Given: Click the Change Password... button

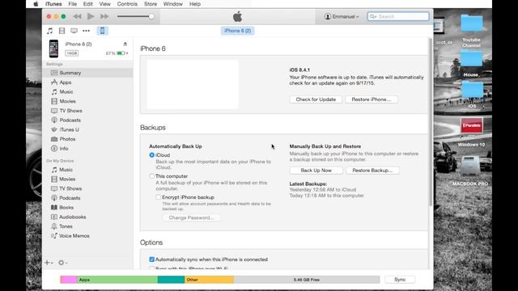Looking at the screenshot, I should click(191, 217).
